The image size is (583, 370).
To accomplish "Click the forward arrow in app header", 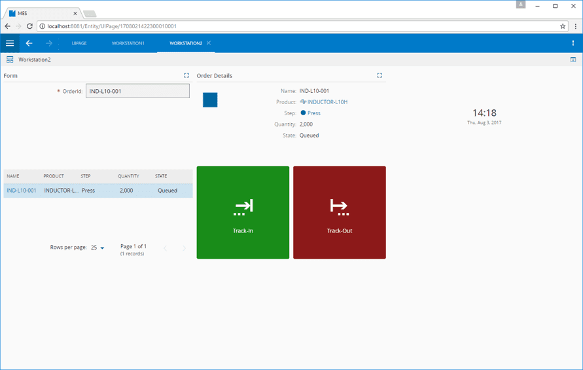I will (49, 43).
